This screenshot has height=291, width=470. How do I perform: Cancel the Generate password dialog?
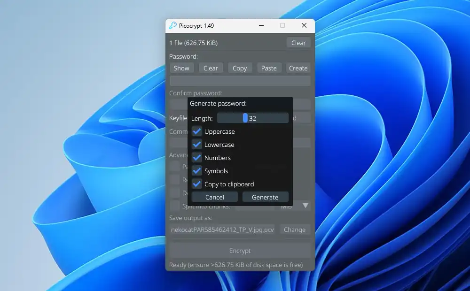tap(215, 198)
